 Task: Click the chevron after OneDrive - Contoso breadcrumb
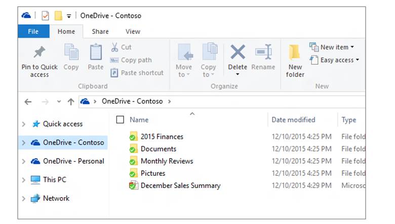pos(170,101)
